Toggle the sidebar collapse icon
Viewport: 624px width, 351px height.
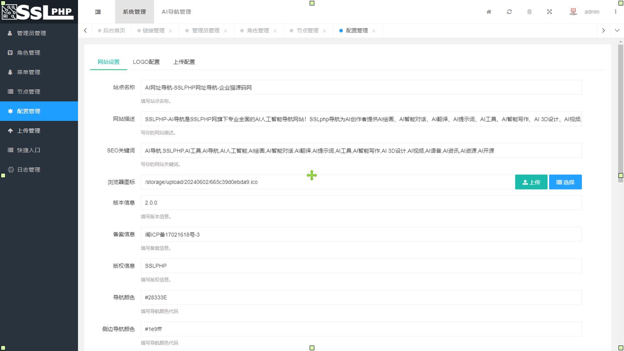[98, 12]
